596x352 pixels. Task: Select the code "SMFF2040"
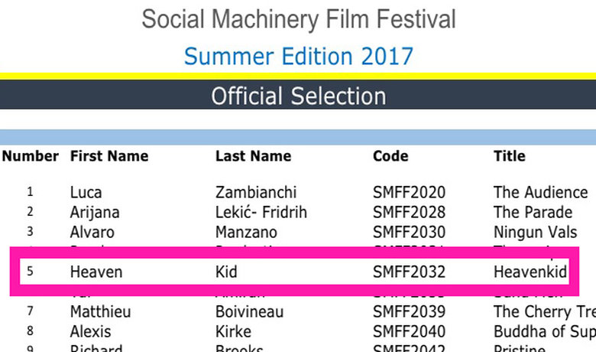(409, 331)
